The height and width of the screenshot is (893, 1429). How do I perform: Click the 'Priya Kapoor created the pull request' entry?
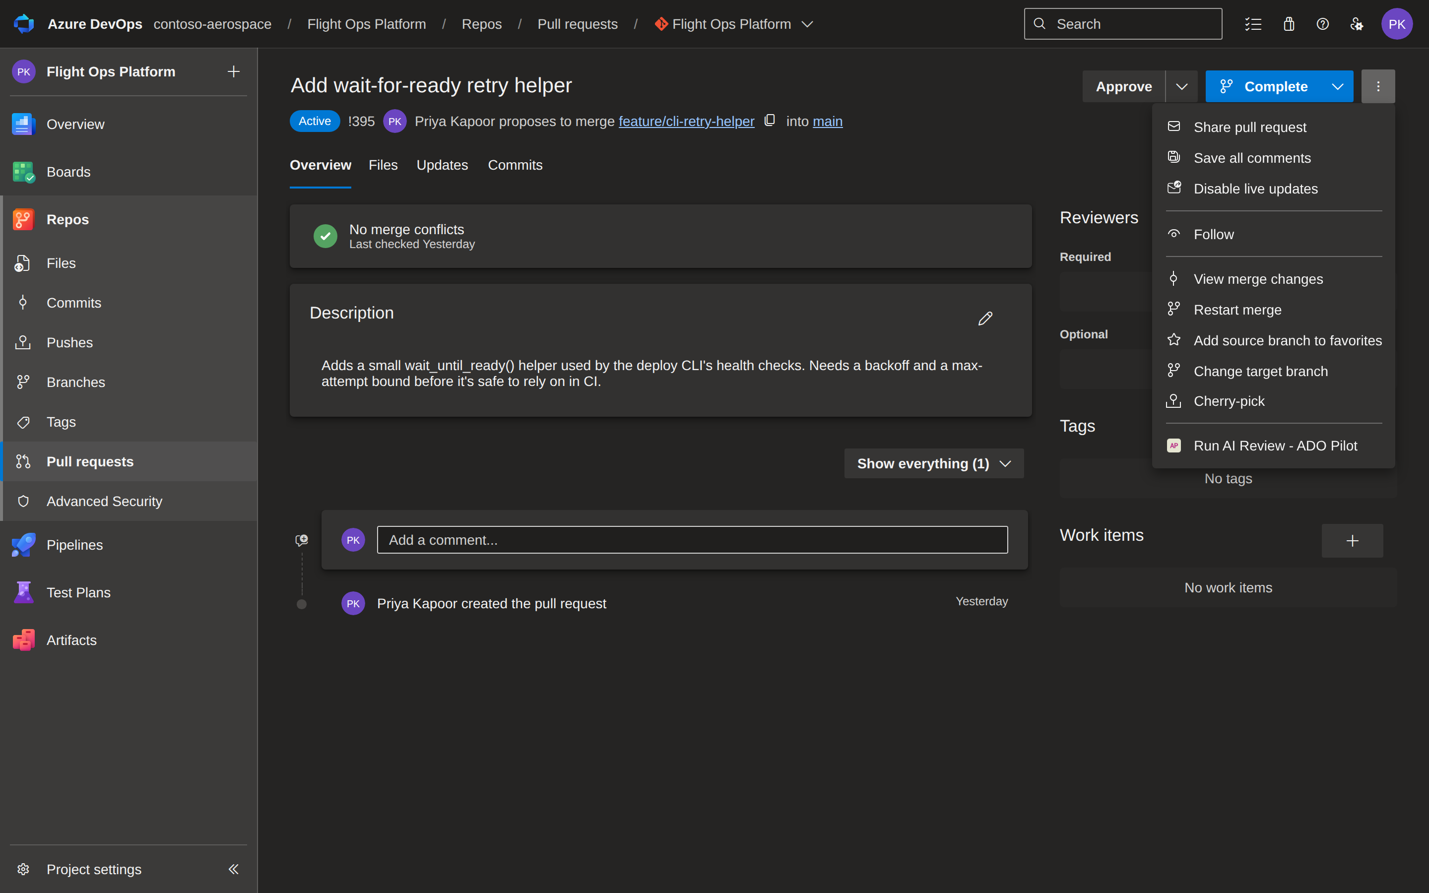491,604
